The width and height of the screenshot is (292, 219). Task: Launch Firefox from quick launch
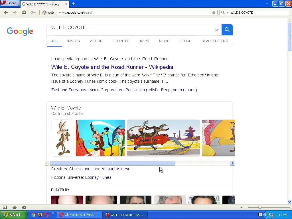(x=40, y=215)
